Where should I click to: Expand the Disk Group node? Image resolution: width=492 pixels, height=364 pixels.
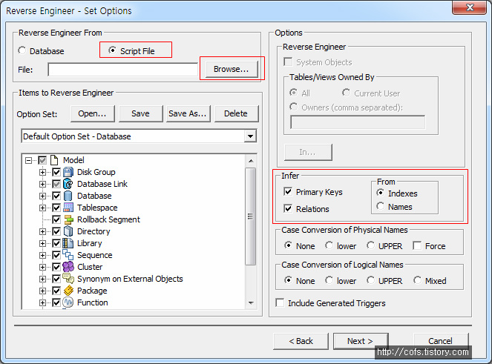[x=43, y=172]
